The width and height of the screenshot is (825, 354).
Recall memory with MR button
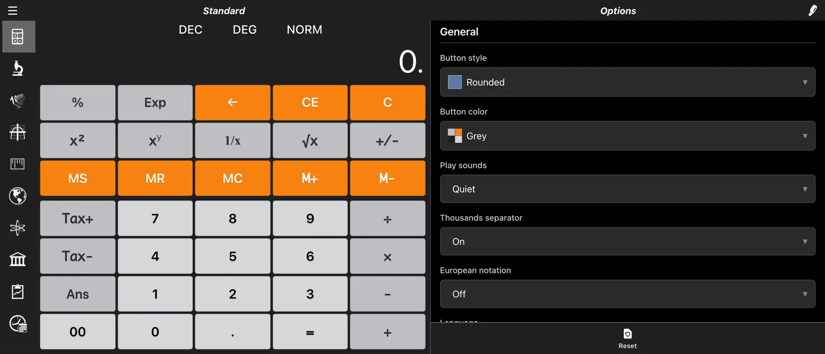pos(155,179)
